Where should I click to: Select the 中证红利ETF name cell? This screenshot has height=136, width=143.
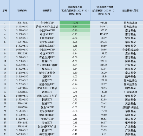tap(47, 115)
